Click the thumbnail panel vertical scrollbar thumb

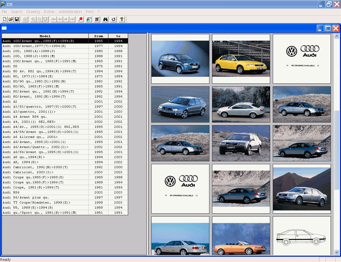(x=336, y=150)
